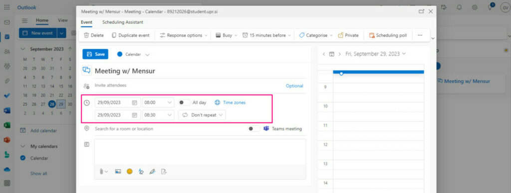Launch Word from the left rail
The image size is (511, 193).
point(7,110)
